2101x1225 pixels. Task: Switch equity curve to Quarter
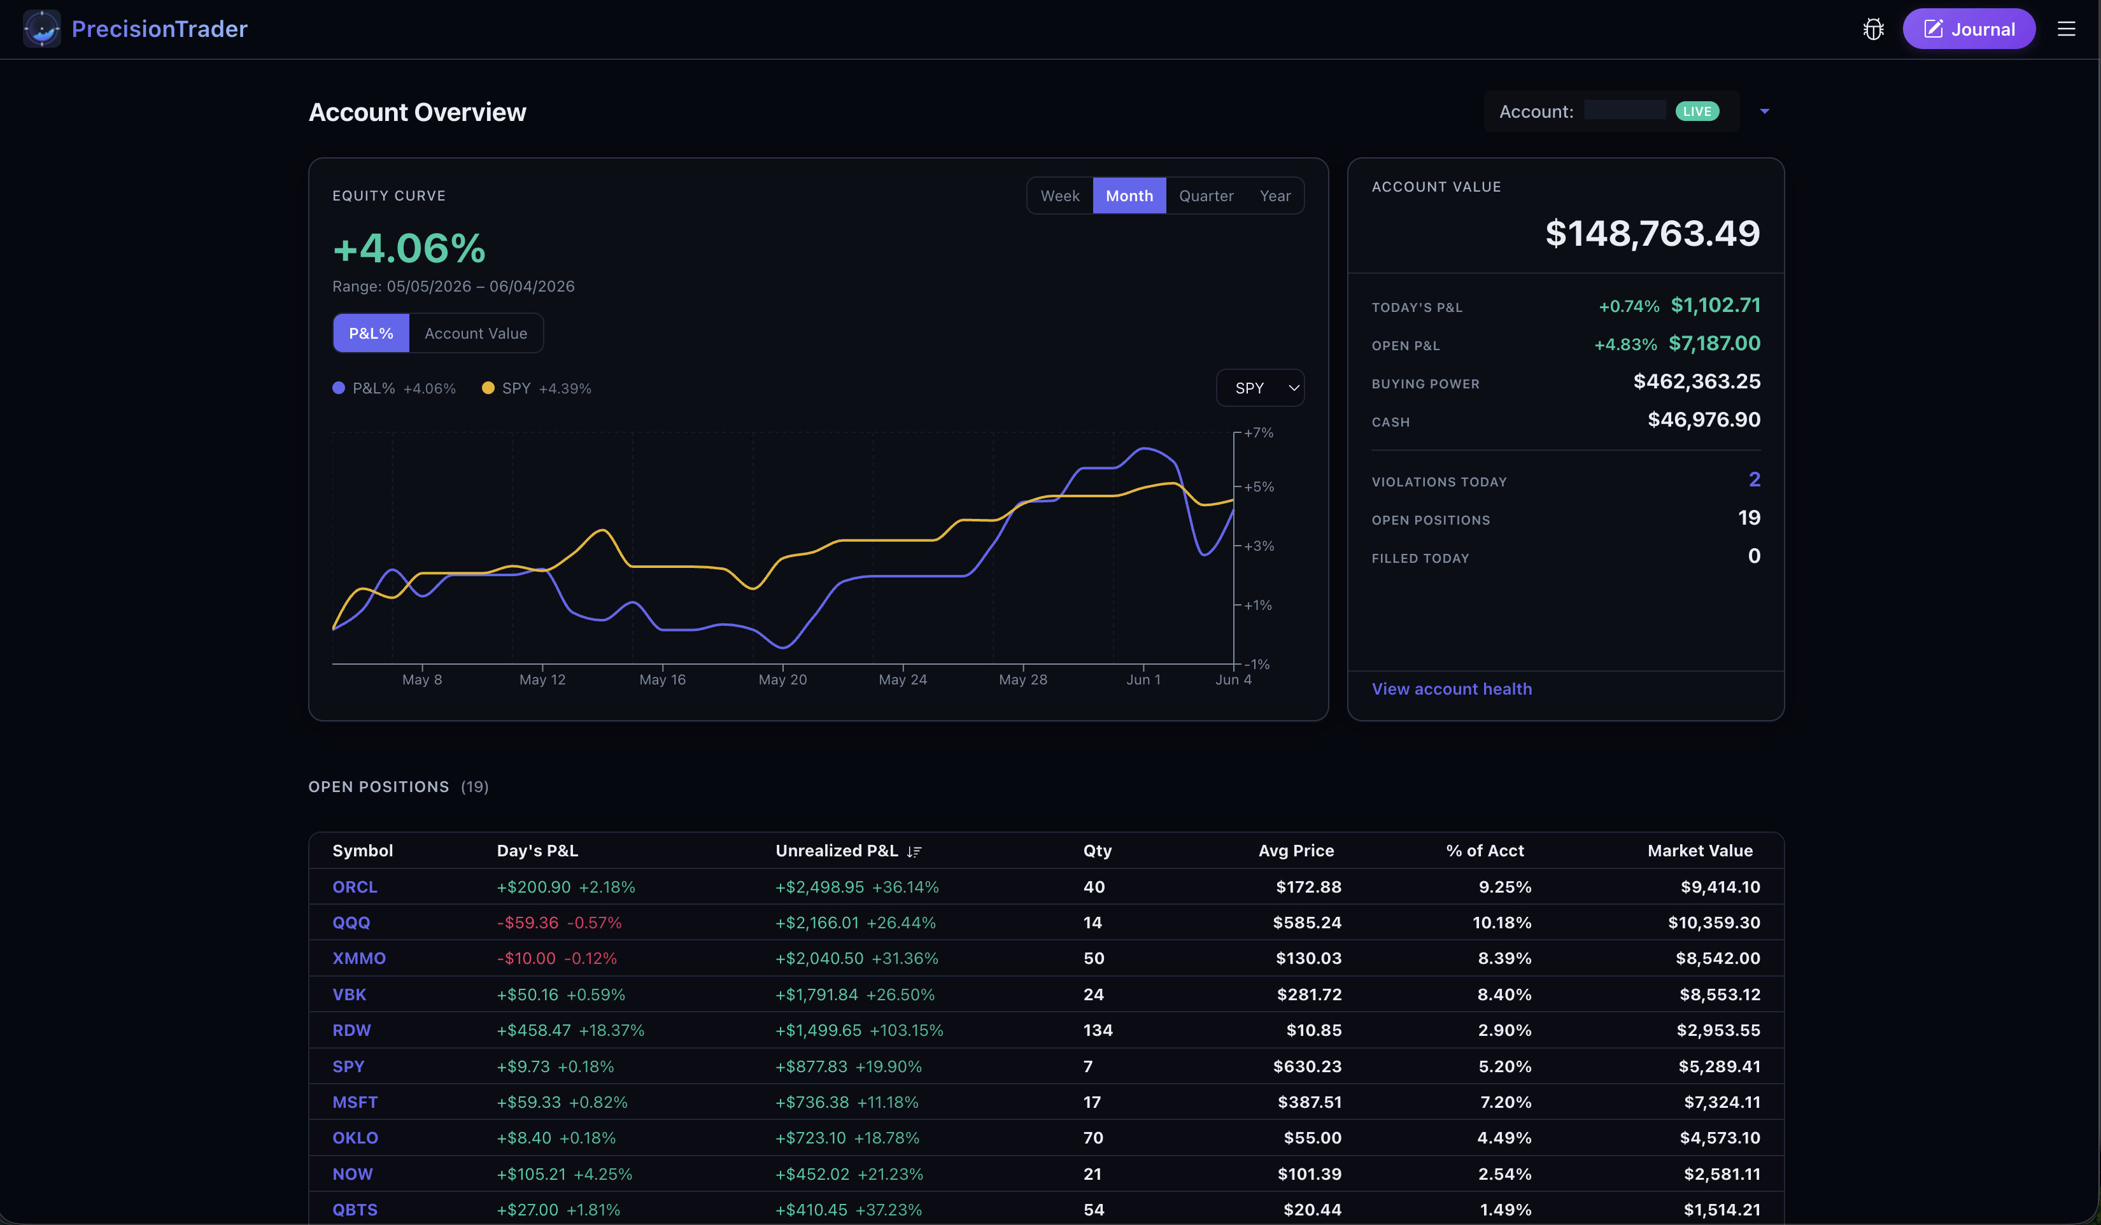coord(1206,196)
